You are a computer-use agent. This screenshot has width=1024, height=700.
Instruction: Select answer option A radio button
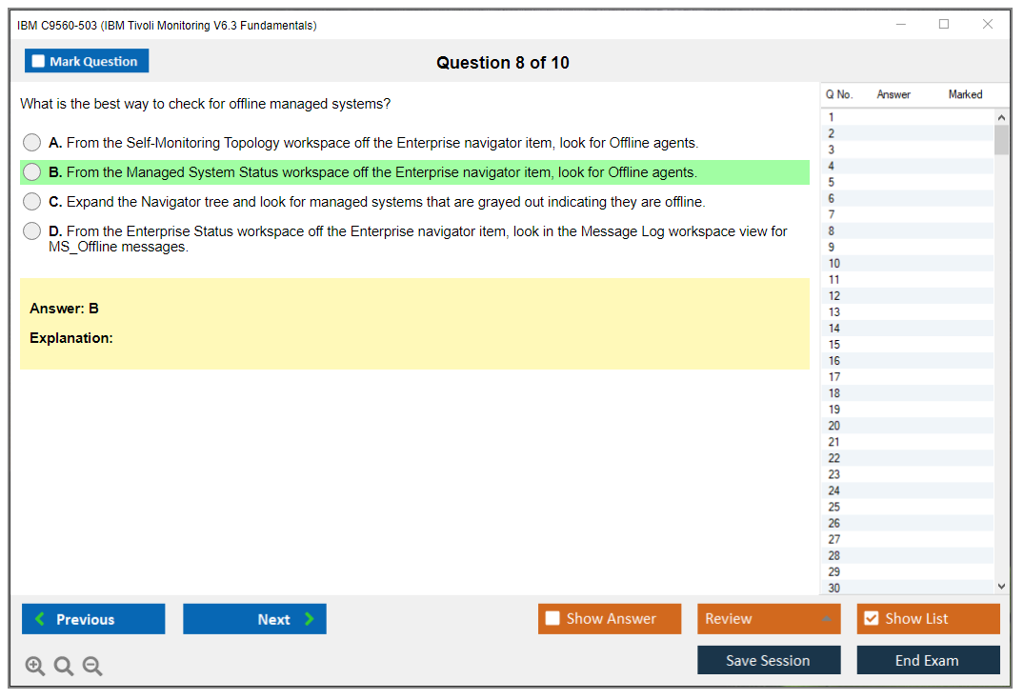[32, 143]
